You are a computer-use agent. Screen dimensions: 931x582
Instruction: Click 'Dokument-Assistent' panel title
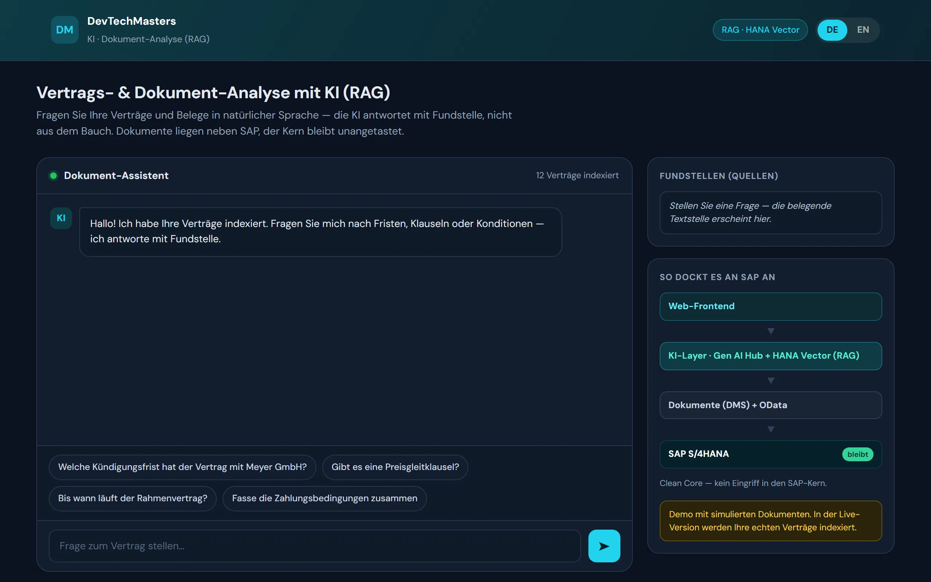(116, 176)
